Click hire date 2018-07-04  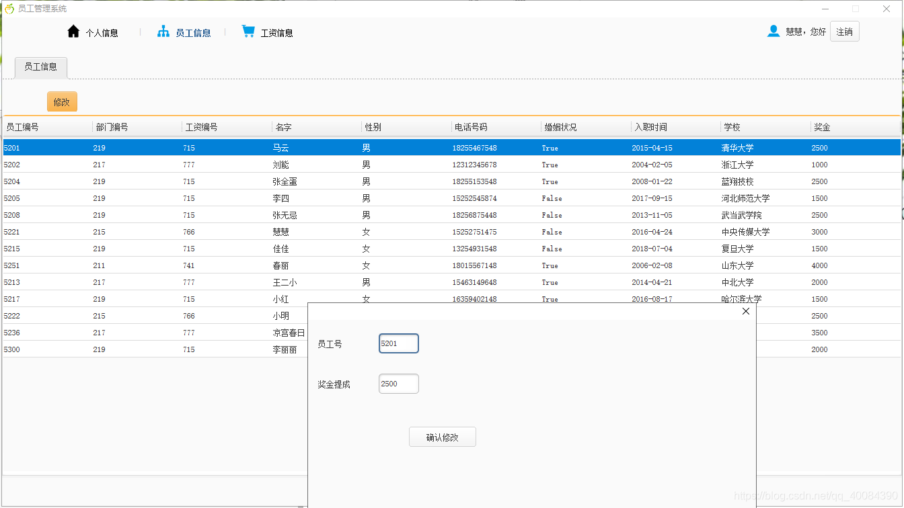652,249
